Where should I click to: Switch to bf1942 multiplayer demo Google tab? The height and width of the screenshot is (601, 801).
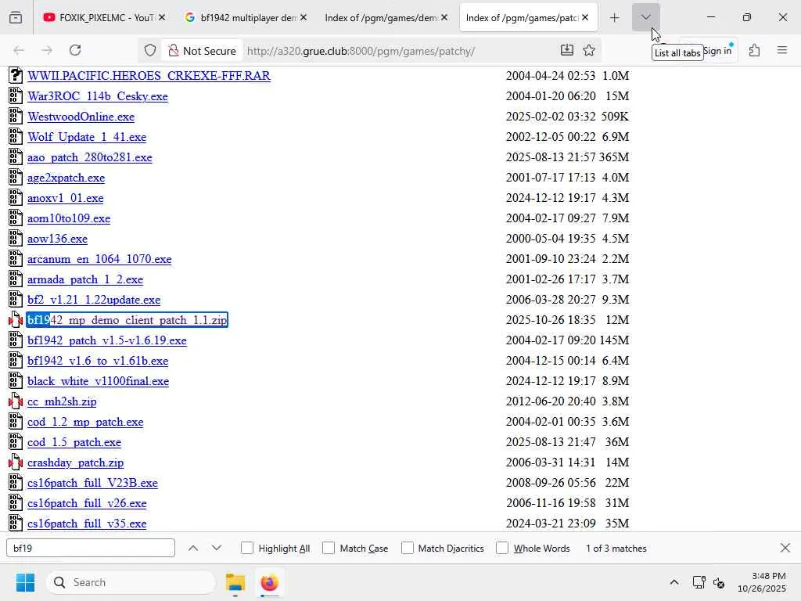point(240,18)
